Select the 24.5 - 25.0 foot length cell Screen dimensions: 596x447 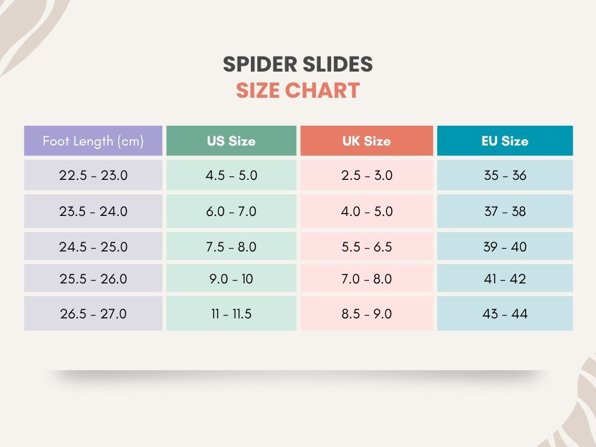point(93,247)
